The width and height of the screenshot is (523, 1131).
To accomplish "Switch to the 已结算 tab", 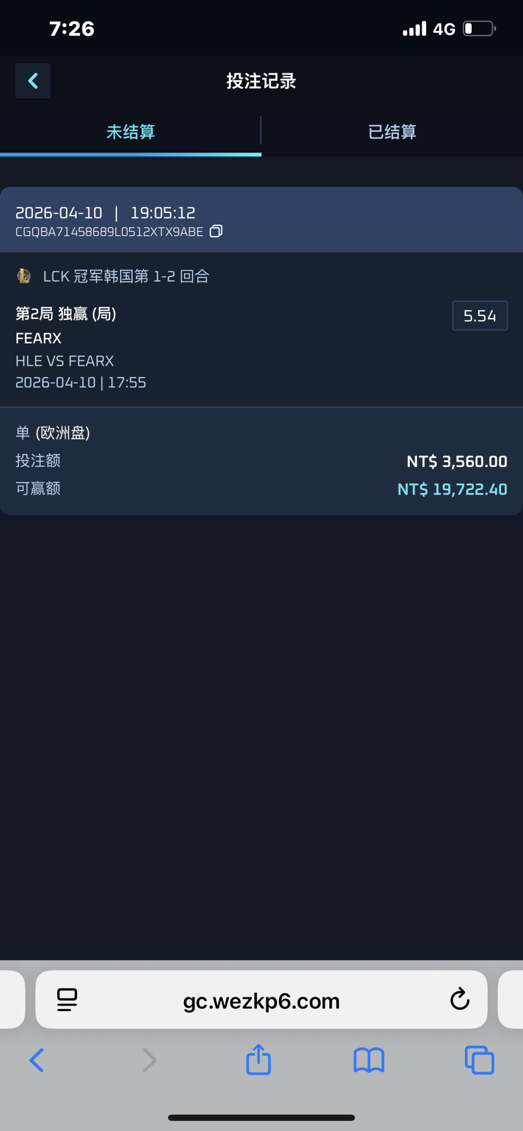I will pyautogui.click(x=392, y=132).
